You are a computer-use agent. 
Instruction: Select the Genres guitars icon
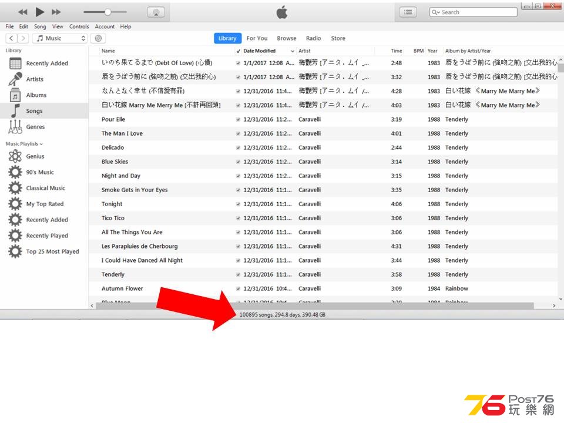pos(15,127)
